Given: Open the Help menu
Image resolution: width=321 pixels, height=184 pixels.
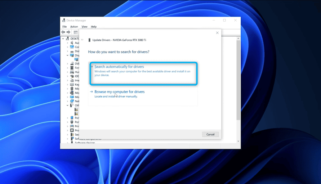Looking at the screenshot, I should click(94, 27).
